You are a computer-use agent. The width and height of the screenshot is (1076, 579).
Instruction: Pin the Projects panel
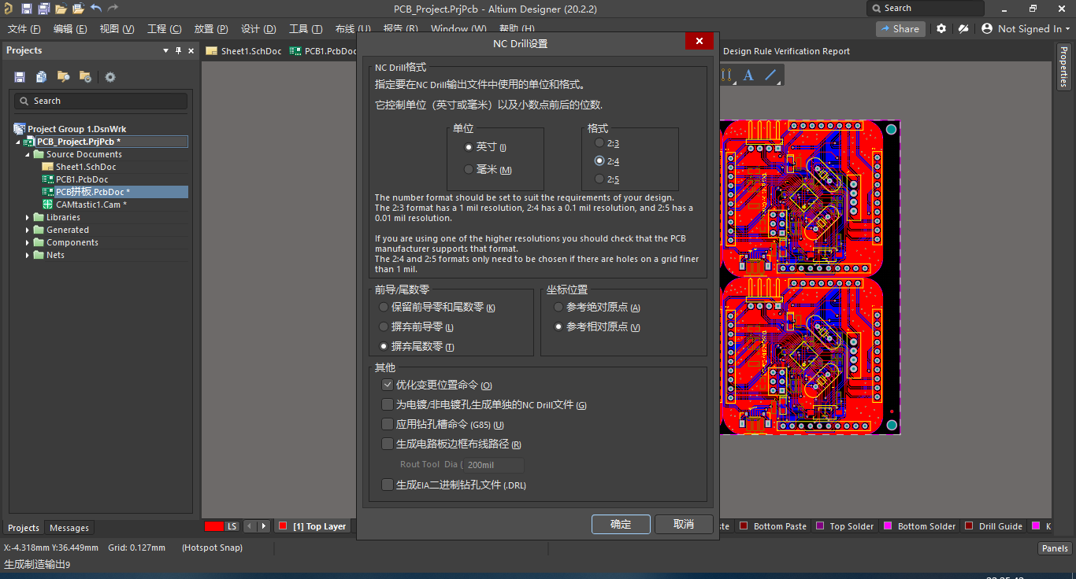(x=178, y=50)
